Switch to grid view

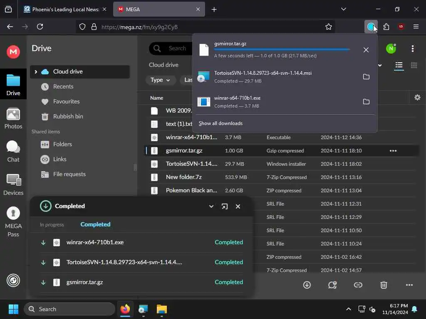click(x=414, y=65)
